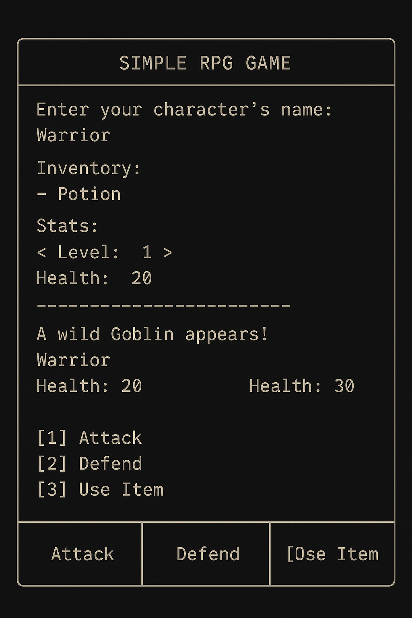The image size is (412, 618).
Task: Click the Warrior Health: 20 stat display
Action: (x=89, y=385)
